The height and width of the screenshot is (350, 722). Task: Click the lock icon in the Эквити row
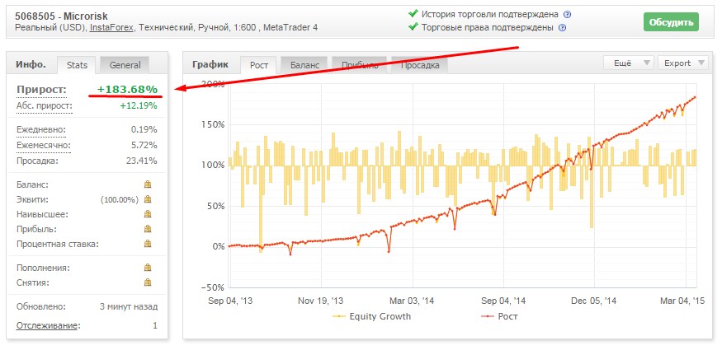click(149, 199)
